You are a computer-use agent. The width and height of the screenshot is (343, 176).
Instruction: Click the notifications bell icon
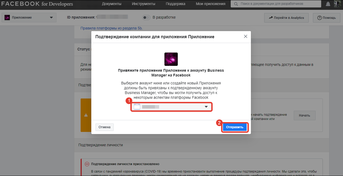tap(328, 4)
